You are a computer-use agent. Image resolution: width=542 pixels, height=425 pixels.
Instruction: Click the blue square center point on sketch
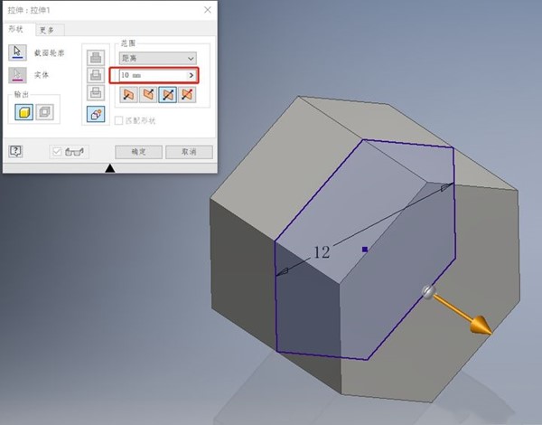click(x=365, y=250)
